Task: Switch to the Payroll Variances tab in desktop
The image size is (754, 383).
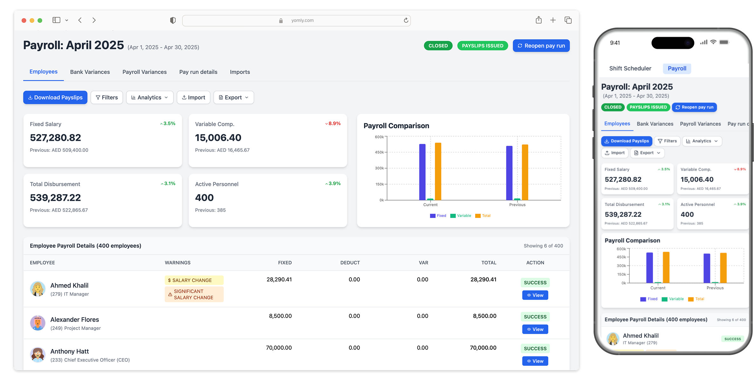Action: pyautogui.click(x=145, y=72)
